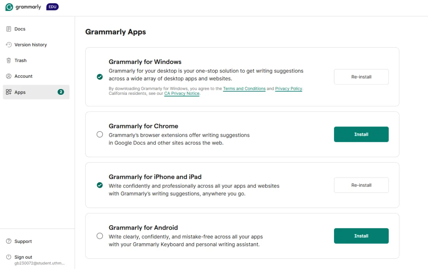Screen dimensions: 428x269
Task: Click the Apps notification badge showing 2
Action: coord(61,92)
